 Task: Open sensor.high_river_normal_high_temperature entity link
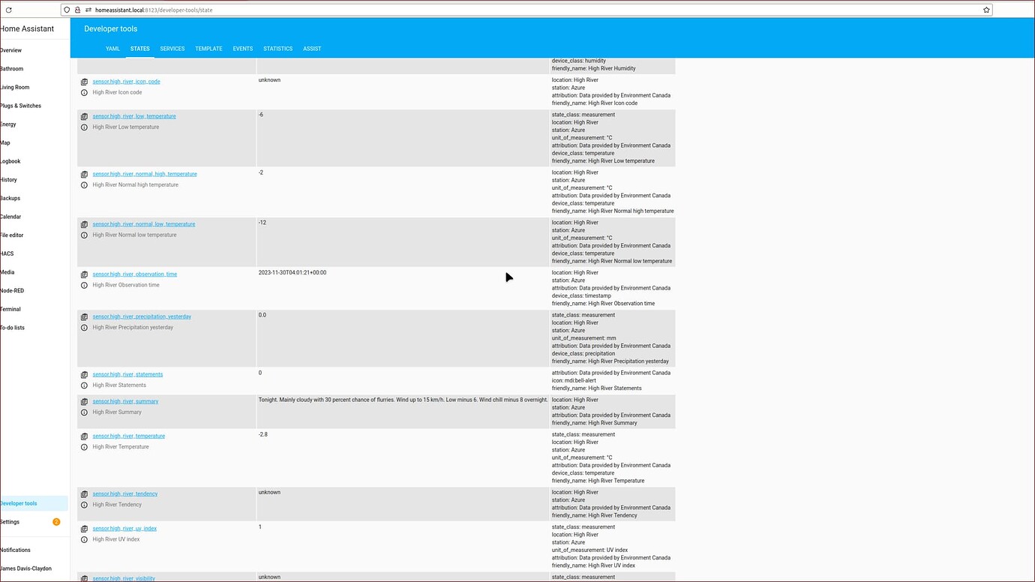pyautogui.click(x=144, y=173)
